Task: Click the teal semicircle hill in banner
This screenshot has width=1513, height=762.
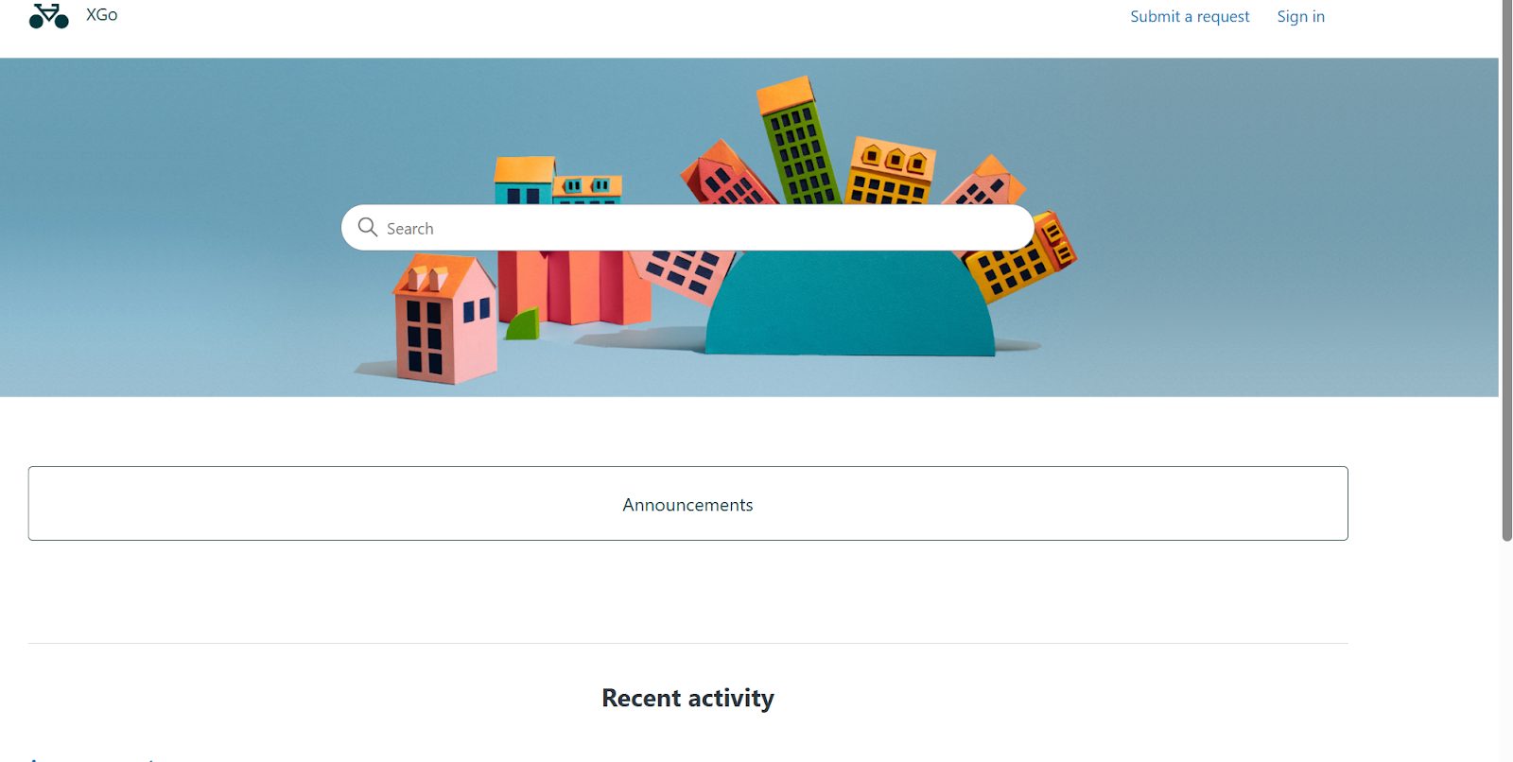Action: [849, 307]
